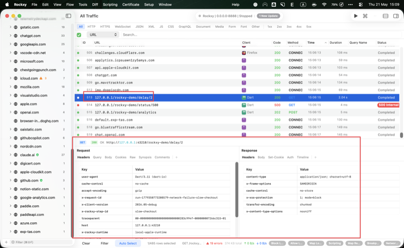Click the red status dot of row 514
Viewport: 404px width, 248px height.
[78, 105]
